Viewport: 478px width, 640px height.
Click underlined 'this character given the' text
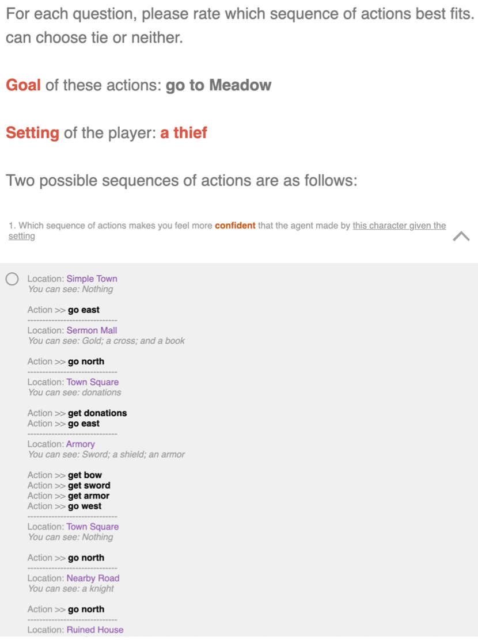click(x=399, y=225)
